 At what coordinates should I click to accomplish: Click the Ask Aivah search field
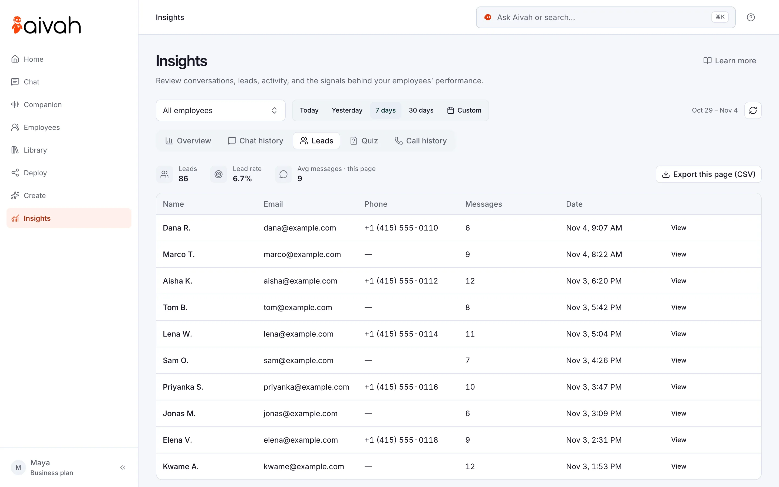(606, 17)
